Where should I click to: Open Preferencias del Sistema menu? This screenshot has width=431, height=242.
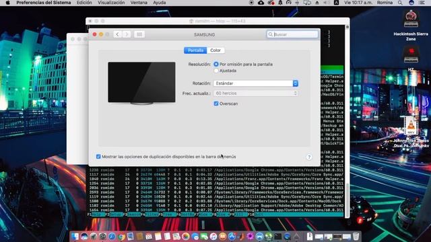pyautogui.click(x=43, y=3)
